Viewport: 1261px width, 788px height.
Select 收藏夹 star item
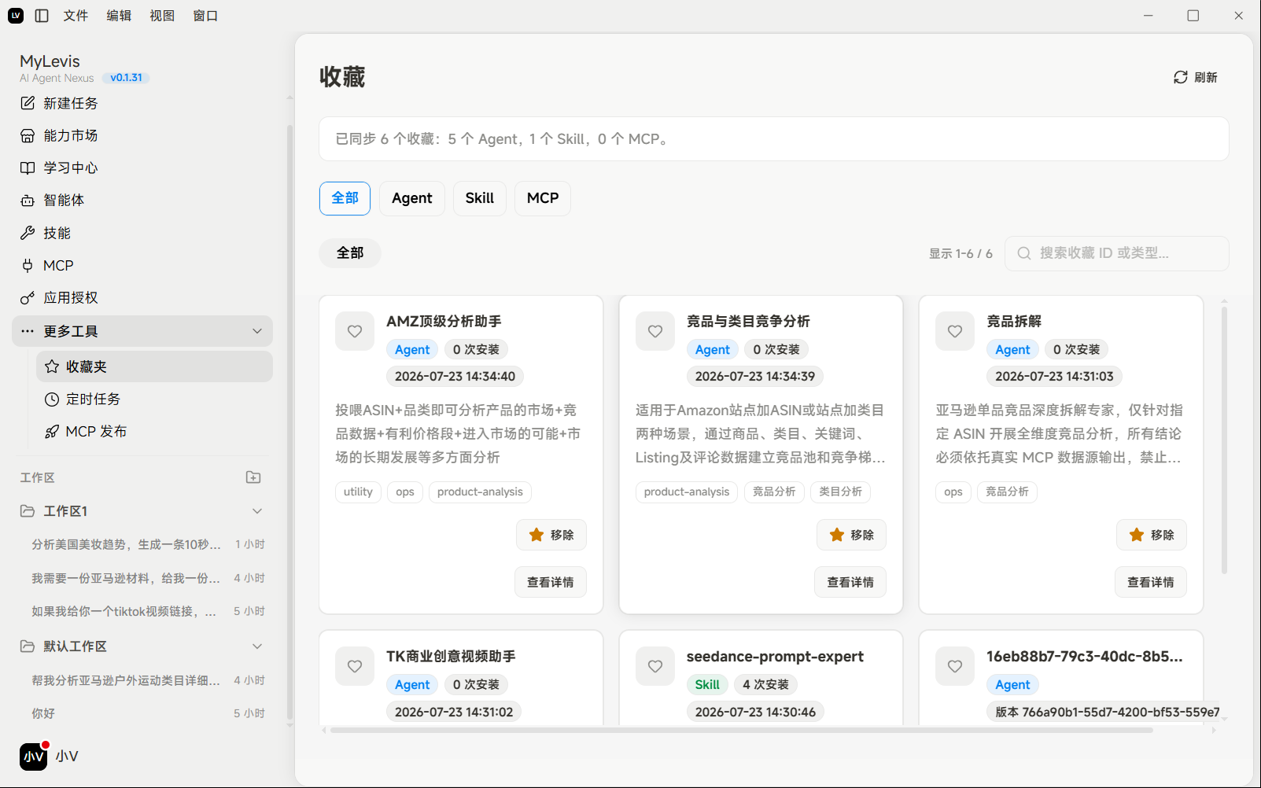154,366
